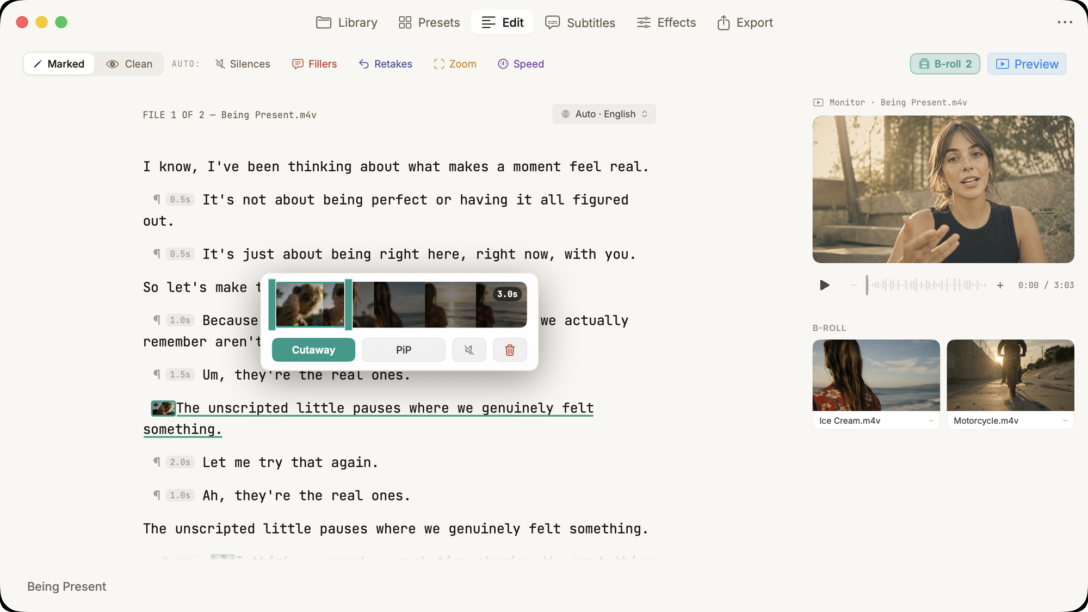
Task: Click the paragraph mark before 'Because'
Action: [157, 320]
